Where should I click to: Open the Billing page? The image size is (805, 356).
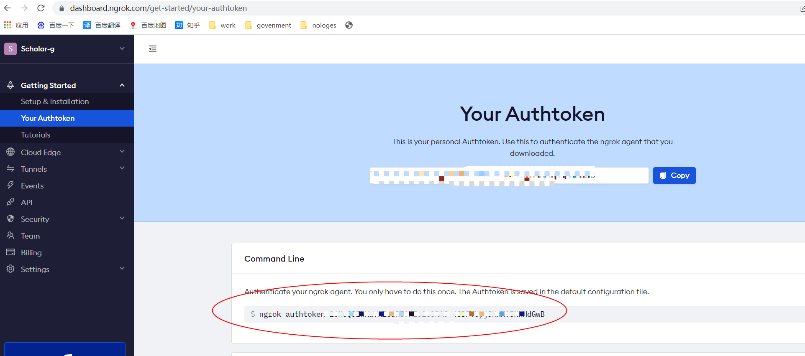[x=31, y=253]
